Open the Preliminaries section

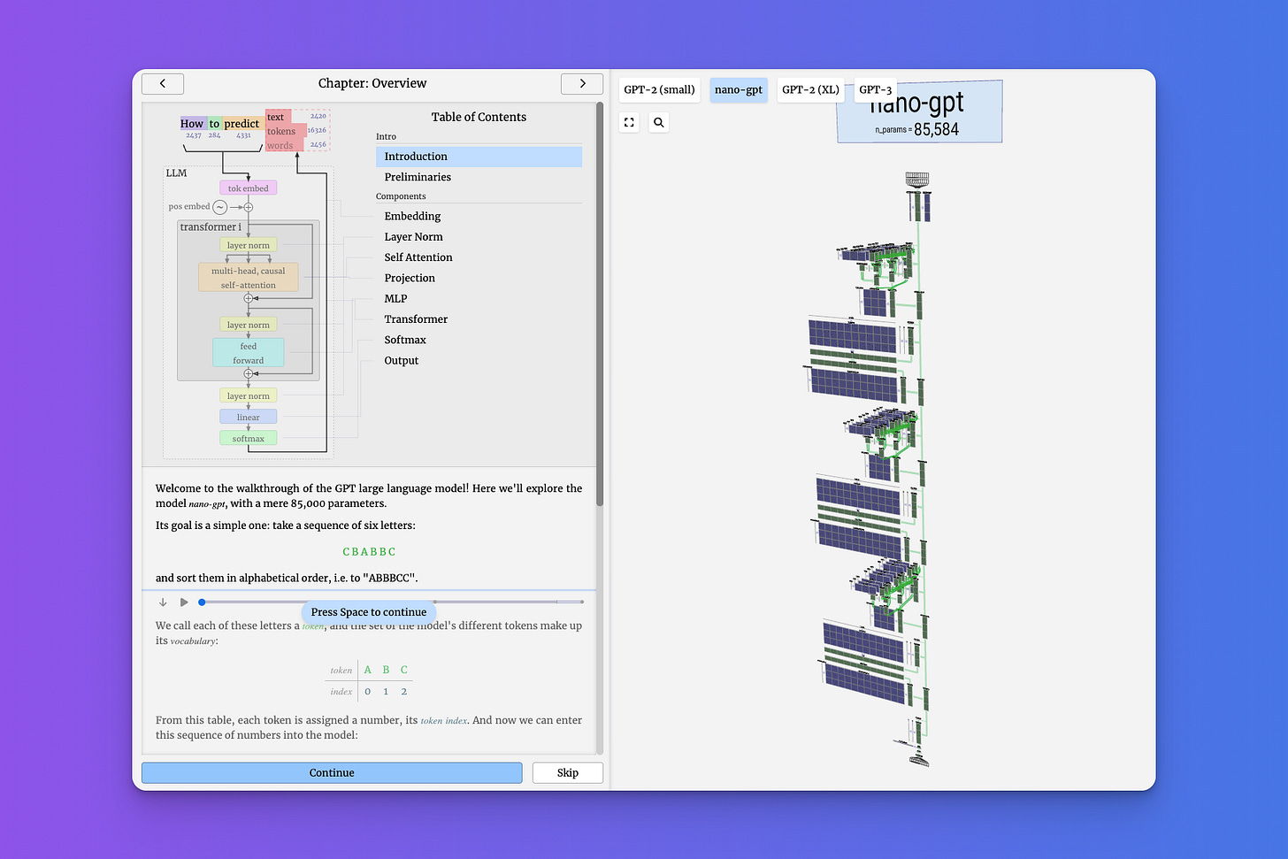tap(479, 177)
